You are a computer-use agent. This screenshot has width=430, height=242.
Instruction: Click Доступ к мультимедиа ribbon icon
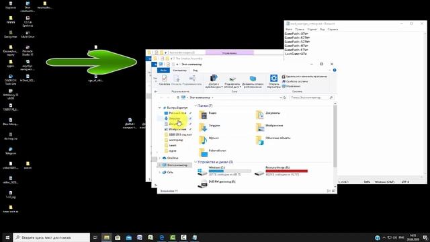(214, 81)
